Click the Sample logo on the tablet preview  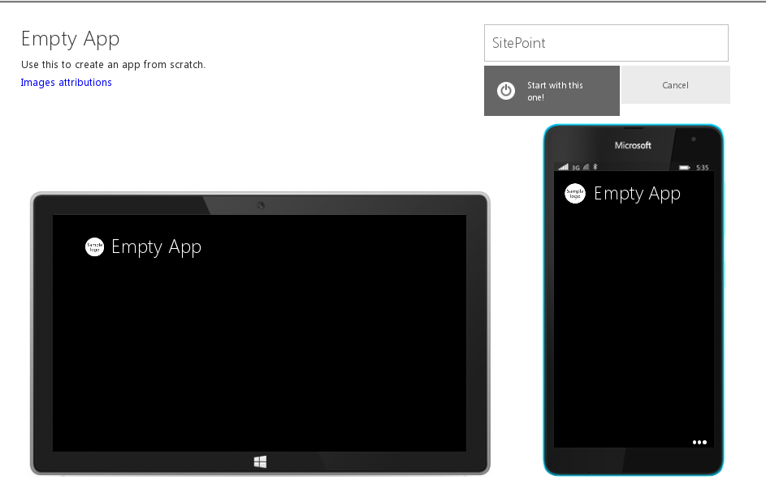[94, 246]
